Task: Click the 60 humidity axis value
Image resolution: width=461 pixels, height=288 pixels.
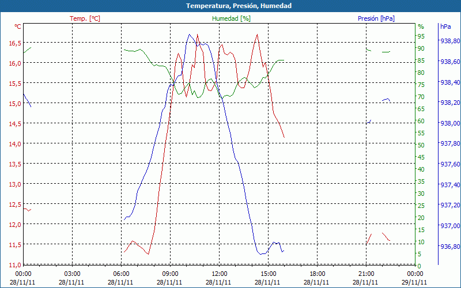Action: pyautogui.click(x=421, y=121)
